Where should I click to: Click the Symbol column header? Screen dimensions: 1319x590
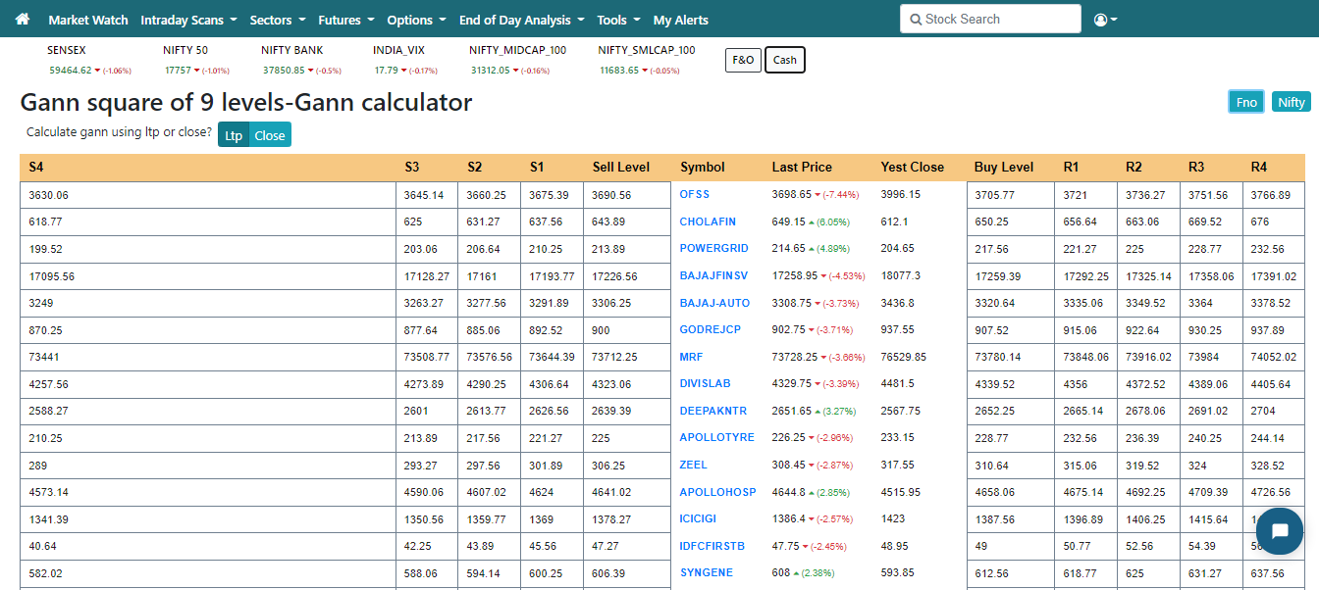703,168
